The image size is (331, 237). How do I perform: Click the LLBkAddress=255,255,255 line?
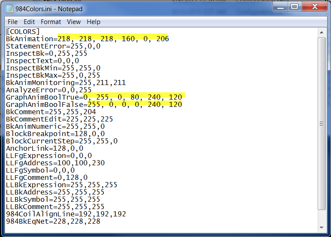coord(55,192)
